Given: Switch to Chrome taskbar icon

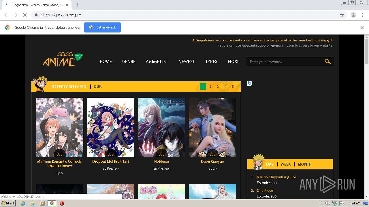Looking at the screenshot, I should pos(52,203).
